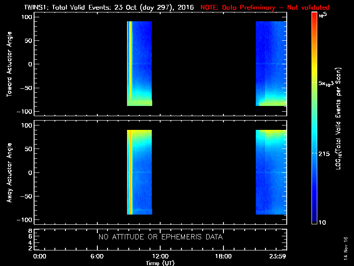Click the "5x10^3" color bar label

coord(326,83)
